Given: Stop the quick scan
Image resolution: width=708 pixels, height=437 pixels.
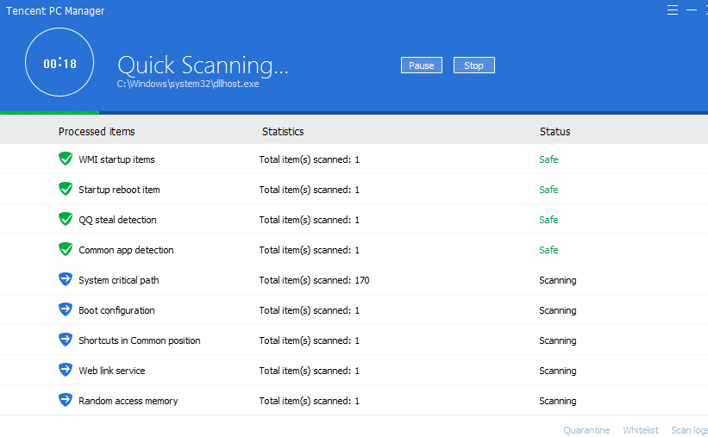Looking at the screenshot, I should click(473, 65).
